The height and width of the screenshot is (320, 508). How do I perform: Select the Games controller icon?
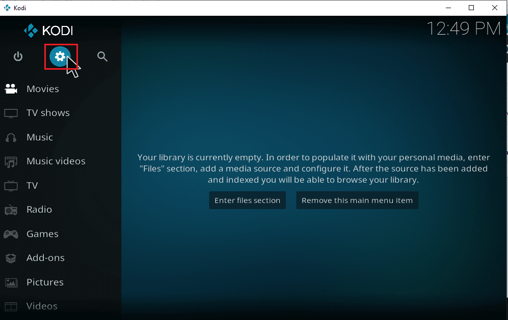pyautogui.click(x=11, y=234)
